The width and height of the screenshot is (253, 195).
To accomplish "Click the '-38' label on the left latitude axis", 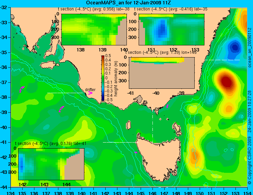I will pos(4,97).
